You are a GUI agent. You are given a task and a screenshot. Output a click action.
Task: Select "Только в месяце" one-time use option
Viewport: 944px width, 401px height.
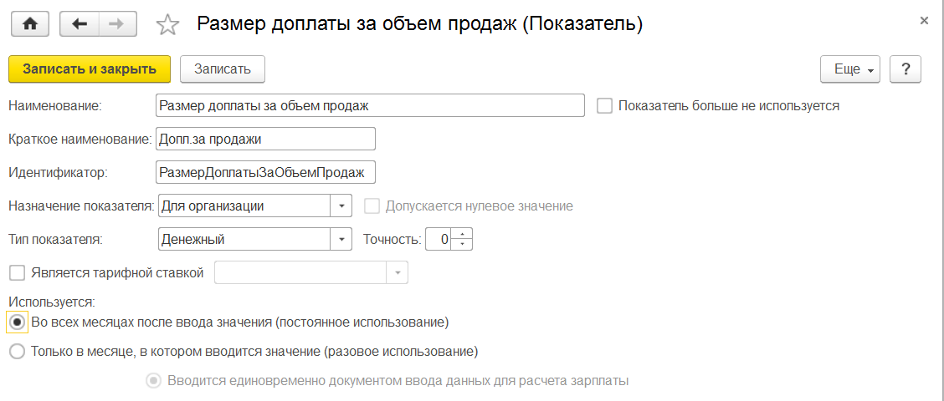pos(17,352)
